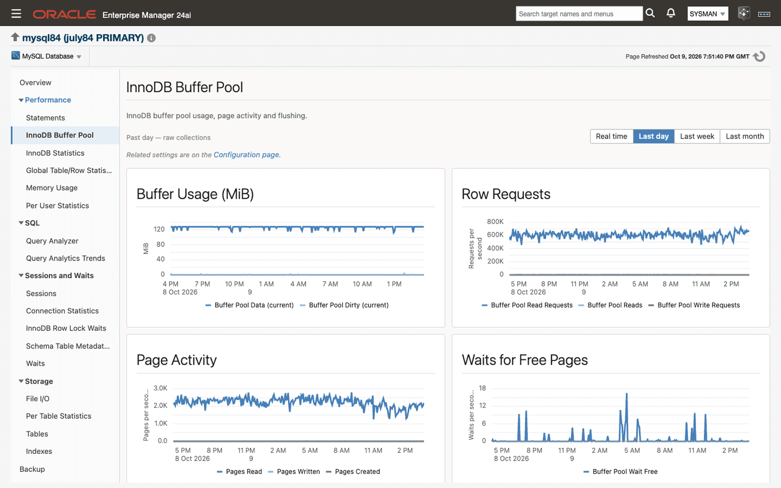
Task: Select the Last month range
Action: pos(745,136)
